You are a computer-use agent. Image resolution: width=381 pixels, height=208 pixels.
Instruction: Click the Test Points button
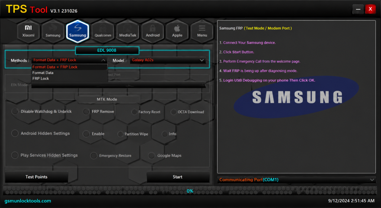(x=36, y=177)
